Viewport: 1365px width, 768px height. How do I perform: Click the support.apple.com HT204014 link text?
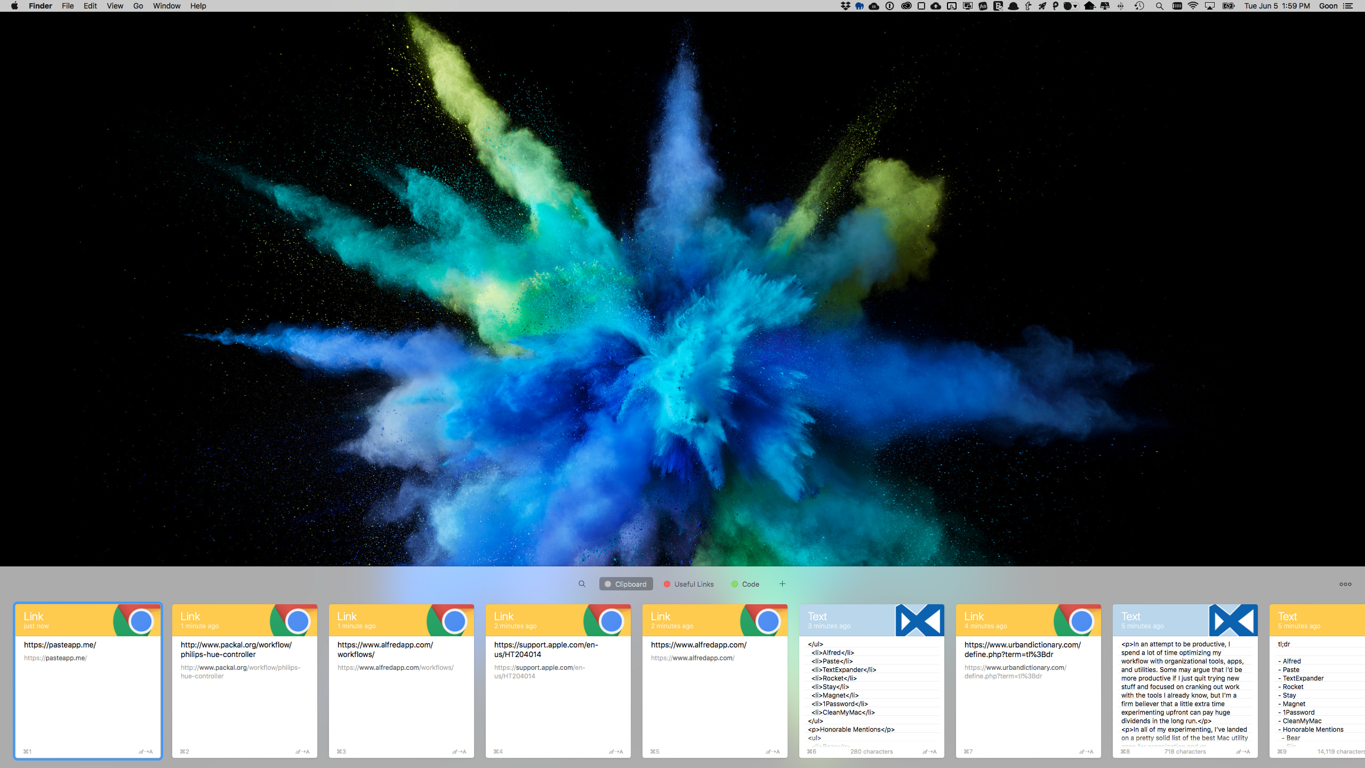[546, 650]
